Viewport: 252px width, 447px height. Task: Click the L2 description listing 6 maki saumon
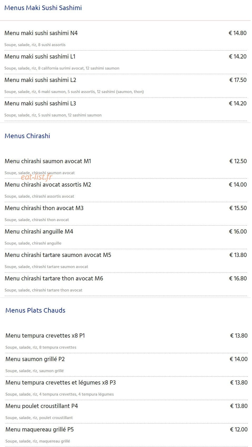pyautogui.click(x=74, y=92)
